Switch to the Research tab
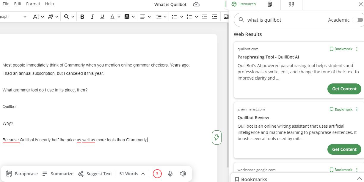The height and width of the screenshot is (182, 364). [244, 4]
